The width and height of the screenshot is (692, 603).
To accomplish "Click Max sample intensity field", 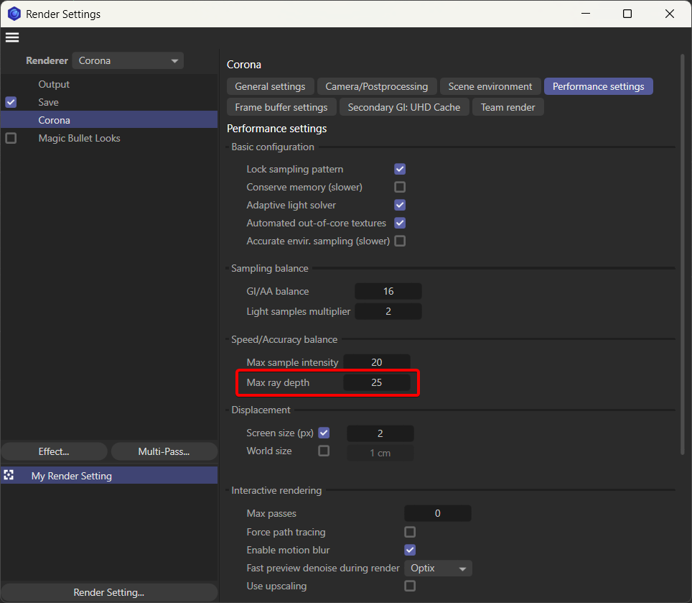I will (x=376, y=362).
